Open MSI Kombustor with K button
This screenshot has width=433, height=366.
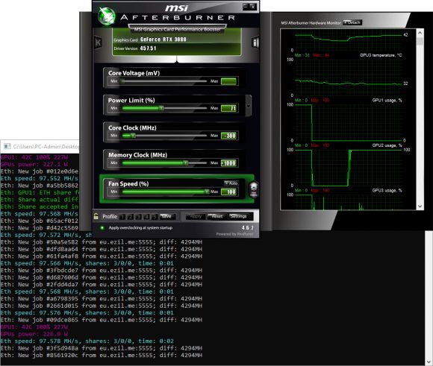[x=98, y=42]
